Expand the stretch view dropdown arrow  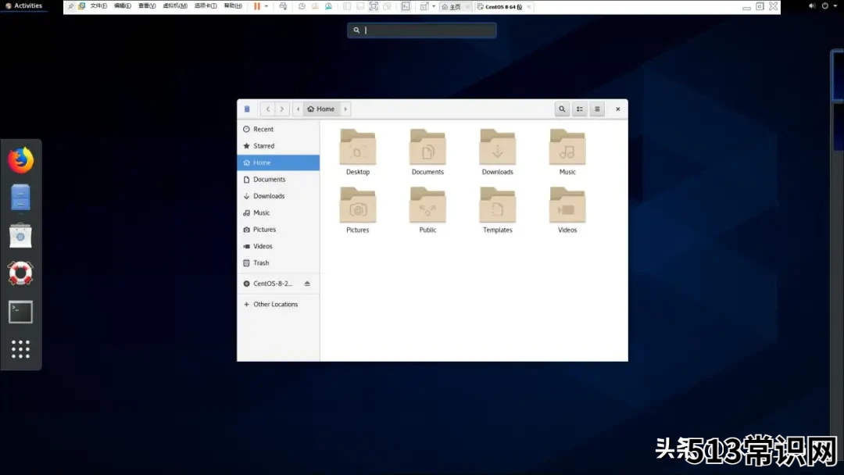point(433,6)
